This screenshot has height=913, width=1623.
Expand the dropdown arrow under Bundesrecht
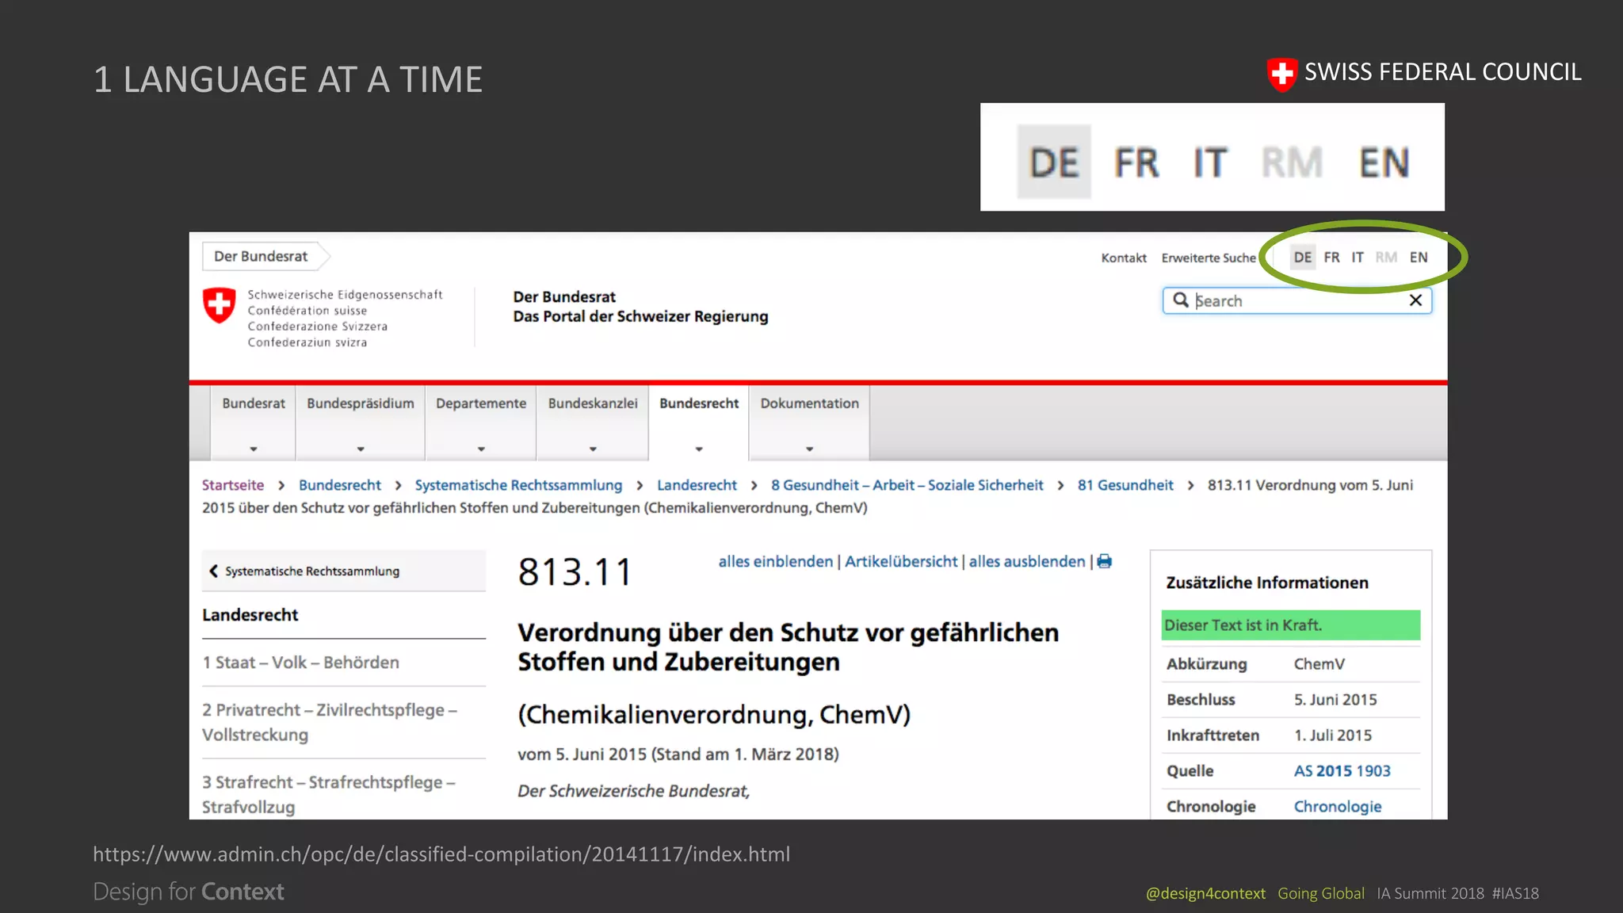699,449
